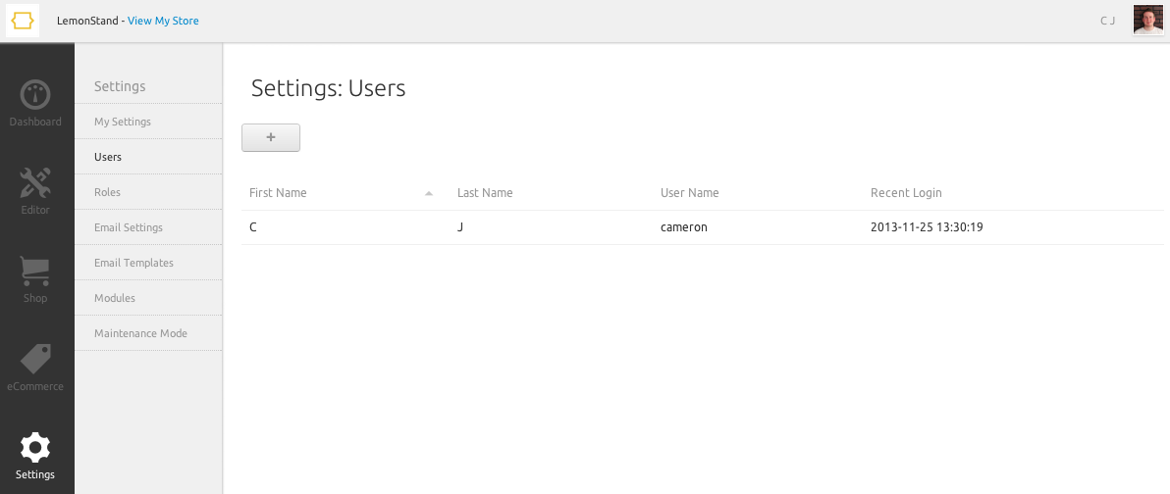Open Email Templates page
The width and height of the screenshot is (1170, 494).
pos(148,263)
